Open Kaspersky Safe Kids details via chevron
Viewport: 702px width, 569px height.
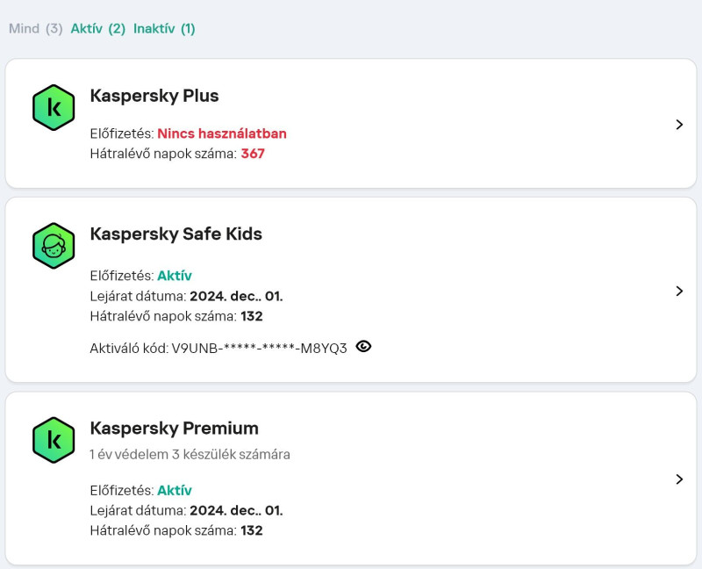(679, 292)
